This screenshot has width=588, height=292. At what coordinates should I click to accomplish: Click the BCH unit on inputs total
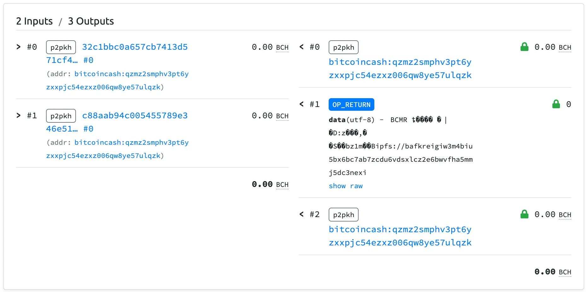coord(282,185)
